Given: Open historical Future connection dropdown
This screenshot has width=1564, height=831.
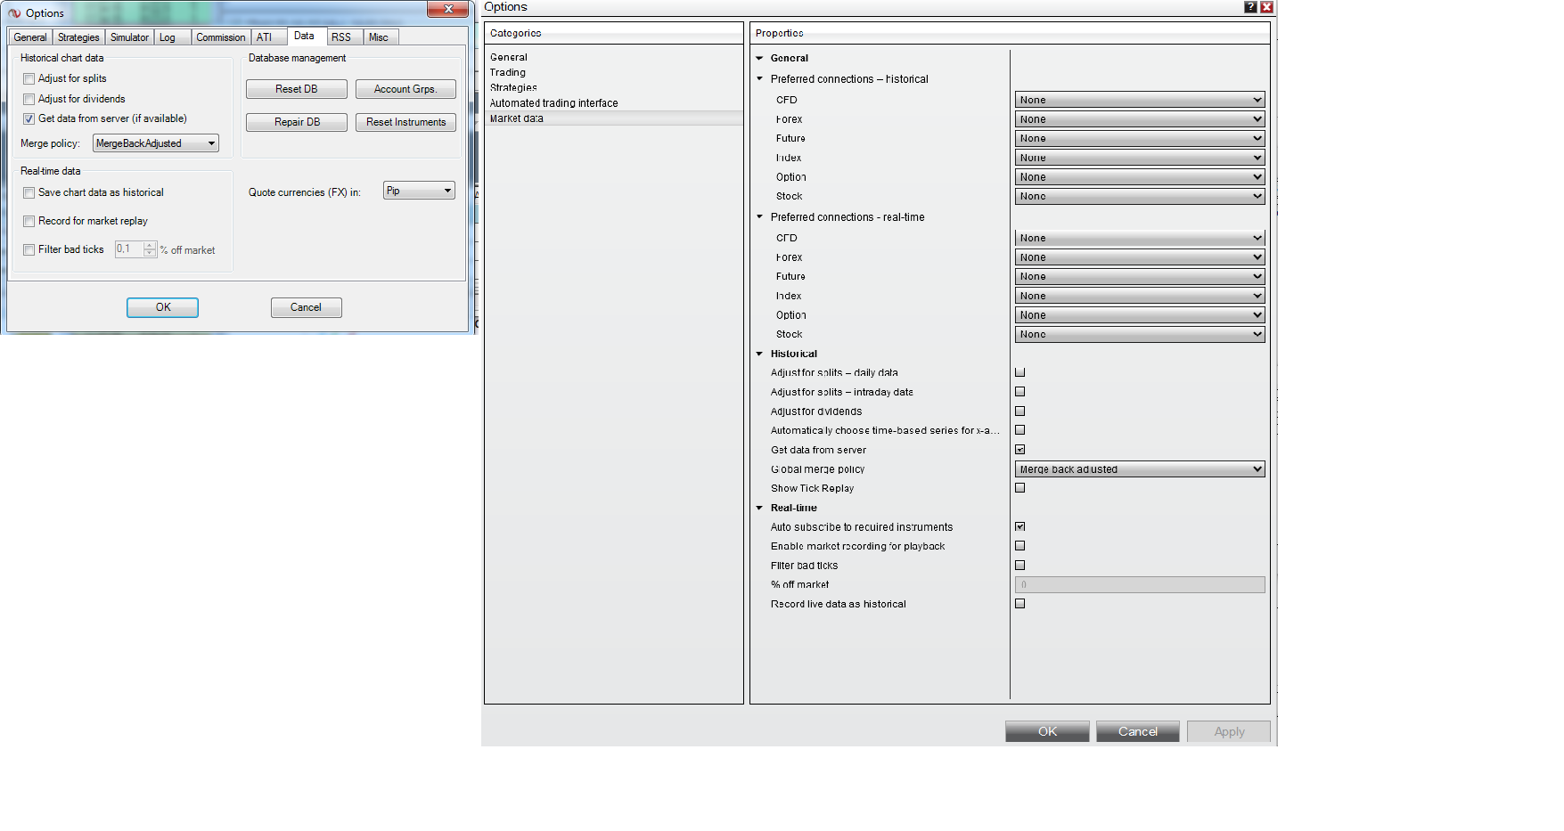Looking at the screenshot, I should click(x=1140, y=138).
